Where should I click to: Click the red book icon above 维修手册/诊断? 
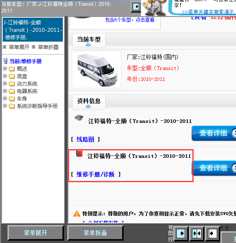click(x=79, y=153)
